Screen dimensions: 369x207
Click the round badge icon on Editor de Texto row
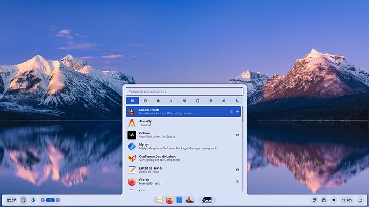(x=237, y=170)
